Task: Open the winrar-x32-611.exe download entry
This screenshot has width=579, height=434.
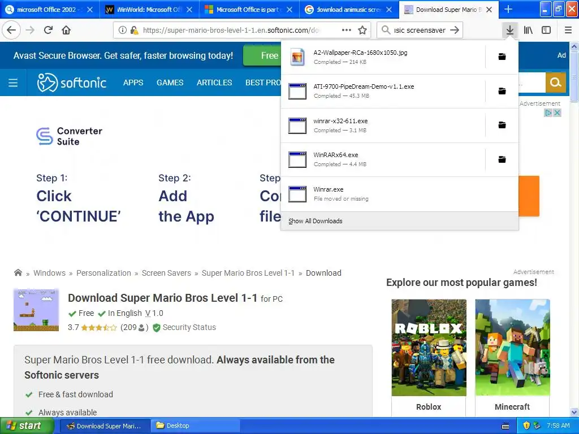Action: pyautogui.click(x=383, y=125)
